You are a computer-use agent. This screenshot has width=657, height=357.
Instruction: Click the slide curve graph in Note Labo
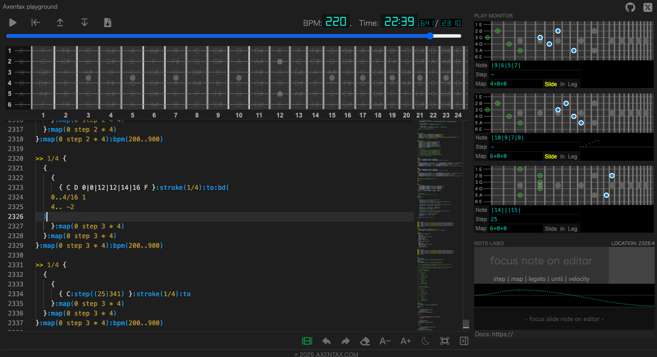(x=564, y=296)
